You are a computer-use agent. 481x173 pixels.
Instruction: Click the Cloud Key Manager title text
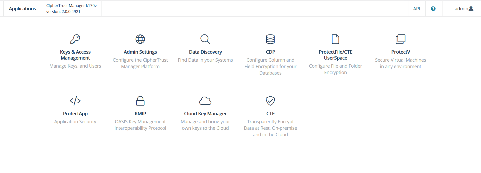point(205,114)
